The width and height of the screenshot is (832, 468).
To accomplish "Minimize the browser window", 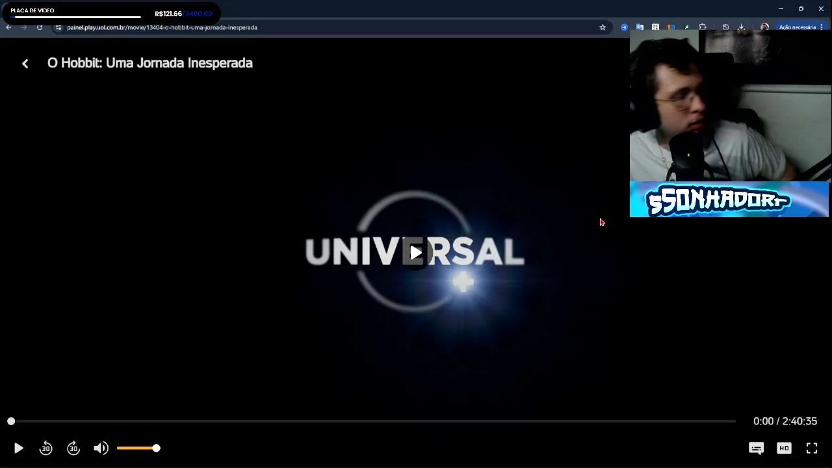I will (781, 8).
